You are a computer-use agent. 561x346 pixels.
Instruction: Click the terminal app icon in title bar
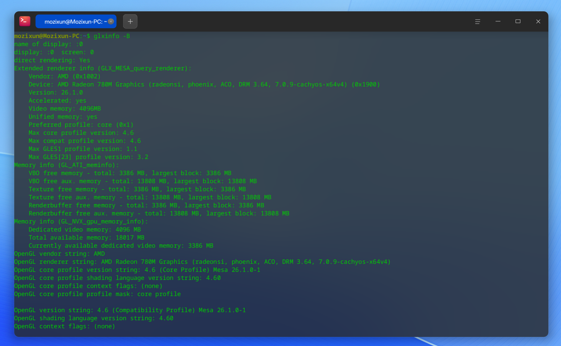point(25,21)
